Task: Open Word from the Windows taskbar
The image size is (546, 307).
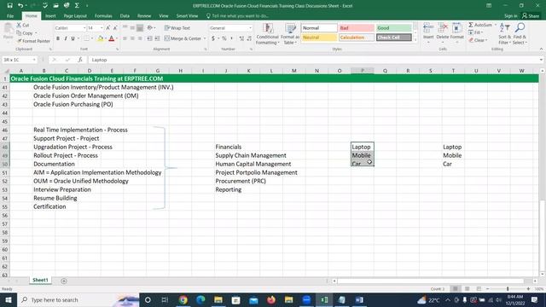Action: click(359, 299)
